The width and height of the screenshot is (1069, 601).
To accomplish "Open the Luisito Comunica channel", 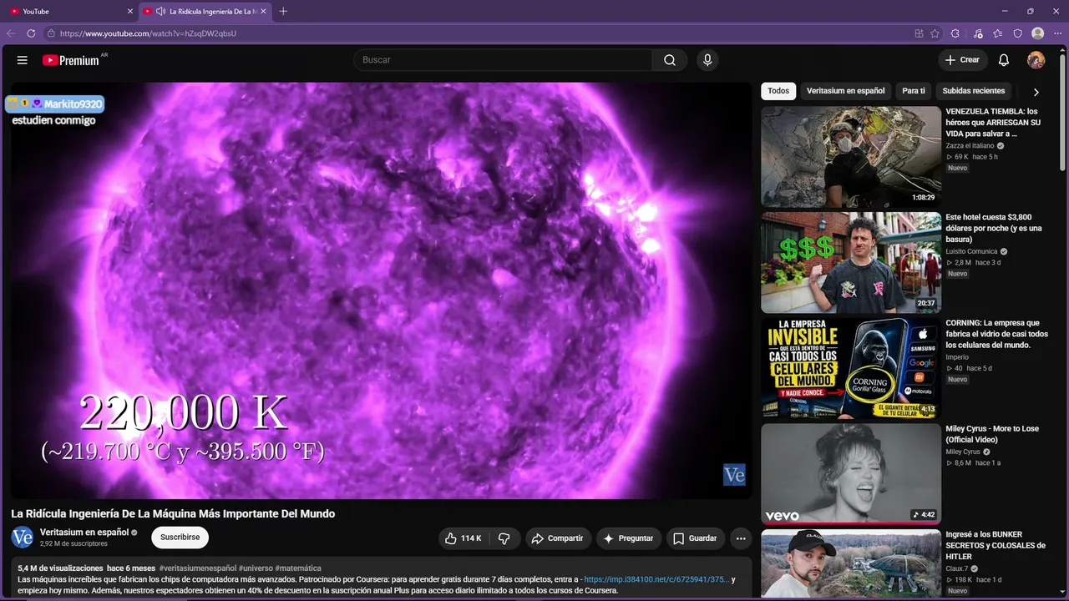I will pyautogui.click(x=971, y=251).
